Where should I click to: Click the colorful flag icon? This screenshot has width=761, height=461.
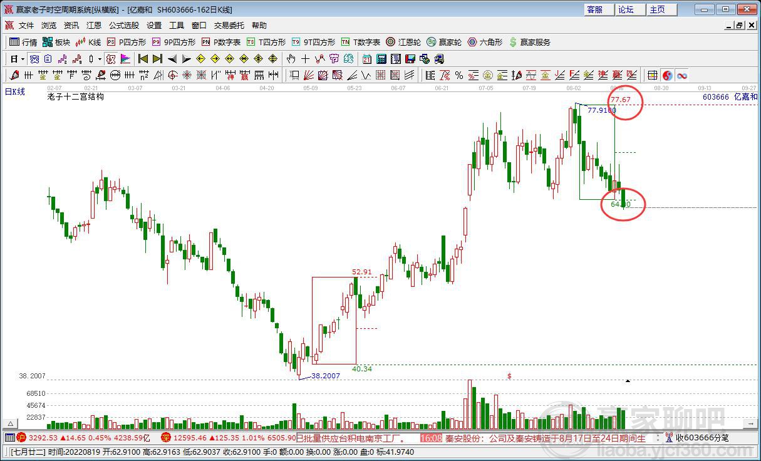coord(125,59)
